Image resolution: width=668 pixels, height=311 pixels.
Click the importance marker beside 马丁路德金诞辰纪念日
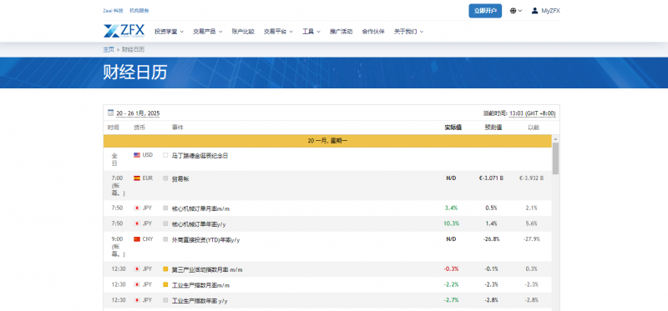[x=165, y=155]
